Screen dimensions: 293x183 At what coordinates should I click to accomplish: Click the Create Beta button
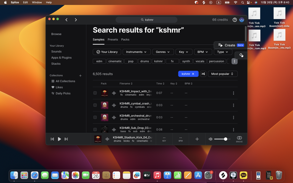coord(231,45)
